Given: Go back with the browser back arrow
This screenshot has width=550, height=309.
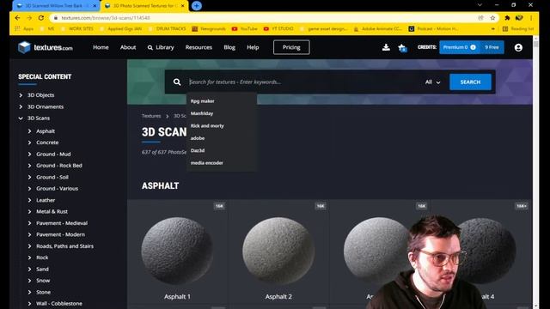Looking at the screenshot, I should click(17, 18).
